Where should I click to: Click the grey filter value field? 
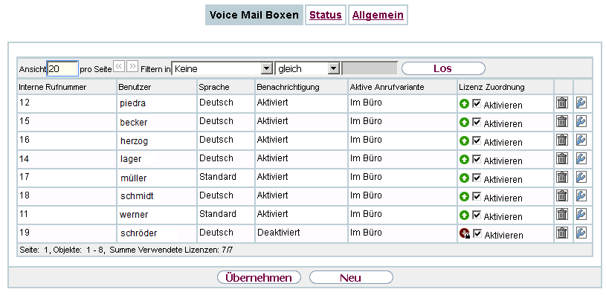pos(370,68)
